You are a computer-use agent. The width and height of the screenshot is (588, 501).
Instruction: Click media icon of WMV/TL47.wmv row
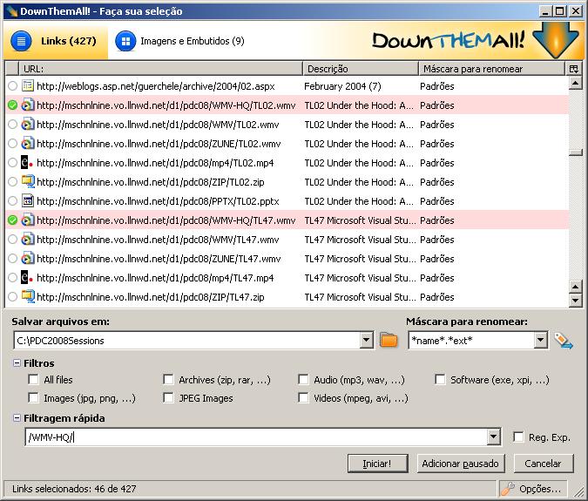pos(27,239)
